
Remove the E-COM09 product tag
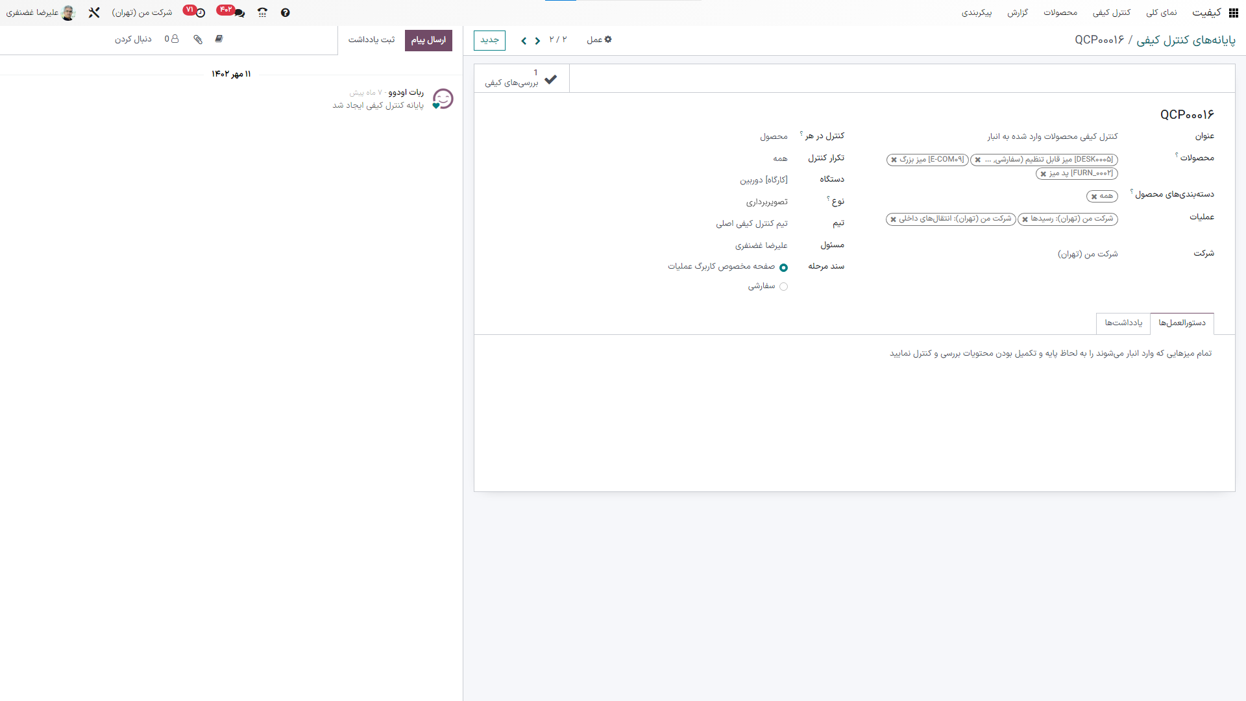(x=894, y=160)
